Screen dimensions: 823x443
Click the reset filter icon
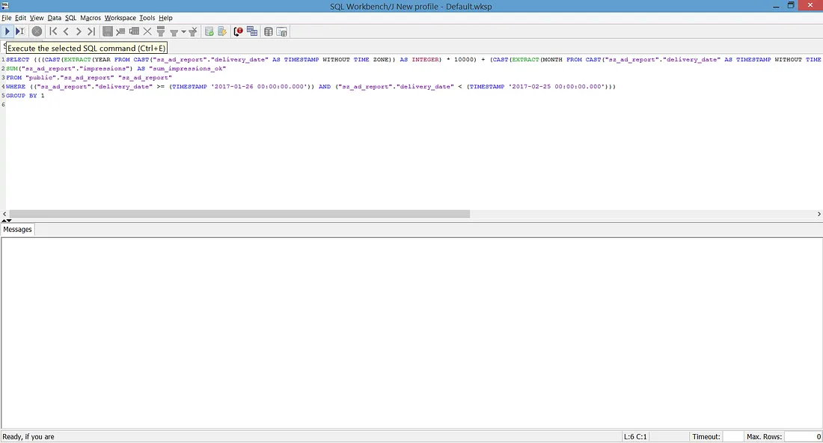point(193,31)
